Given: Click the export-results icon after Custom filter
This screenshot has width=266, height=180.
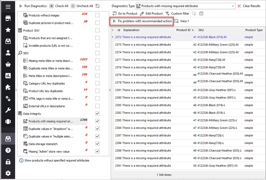Looking at the screenshot, I should pos(201,14).
